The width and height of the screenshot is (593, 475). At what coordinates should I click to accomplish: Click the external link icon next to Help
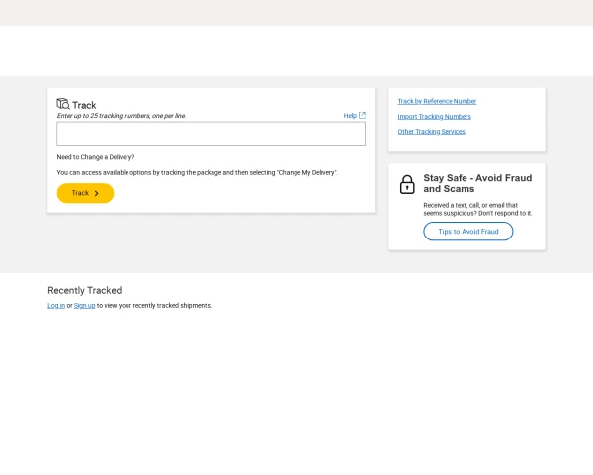(362, 115)
